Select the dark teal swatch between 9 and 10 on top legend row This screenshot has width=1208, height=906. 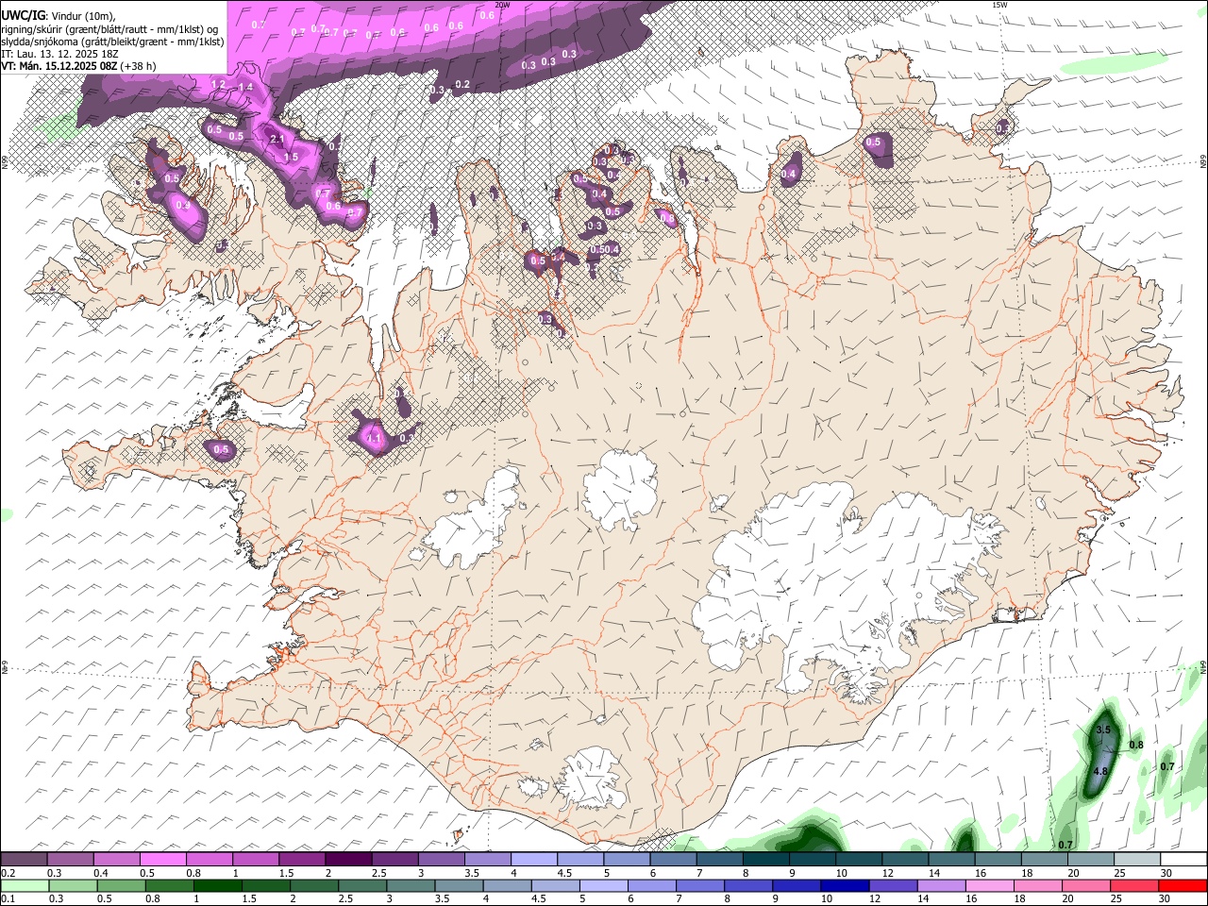click(x=812, y=859)
